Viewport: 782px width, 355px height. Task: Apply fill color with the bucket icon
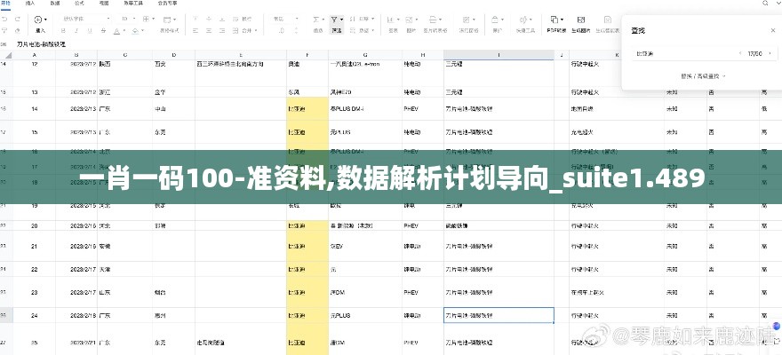[x=135, y=31]
